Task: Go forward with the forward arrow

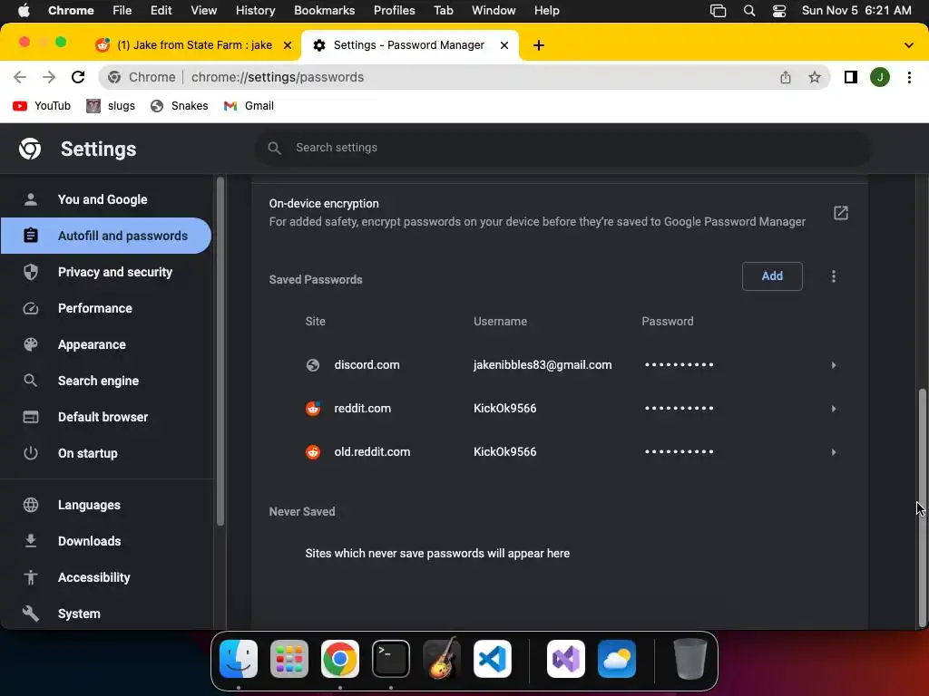Action: 49,77
